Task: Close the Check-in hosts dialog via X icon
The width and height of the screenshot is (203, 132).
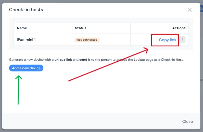Action: click(x=190, y=10)
